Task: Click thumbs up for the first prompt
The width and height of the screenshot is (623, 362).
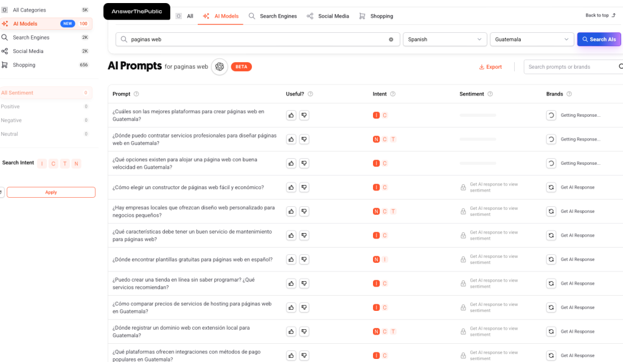Action: [x=291, y=115]
